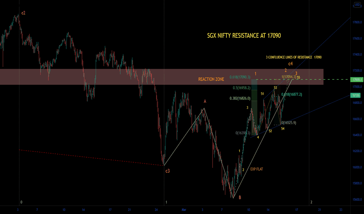Click the '1(17094.3)' Fibonacci label
This screenshot has height=214, width=364.
click(x=289, y=77)
